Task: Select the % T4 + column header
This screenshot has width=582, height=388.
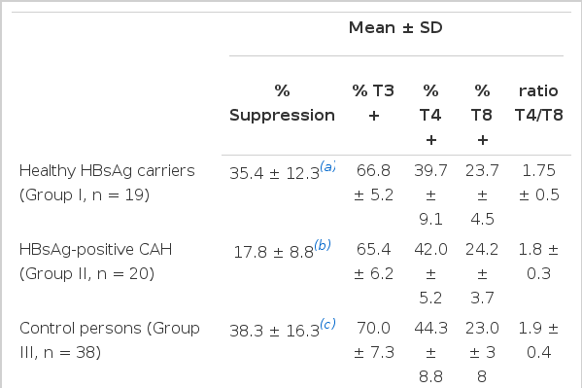Action: [x=430, y=115]
